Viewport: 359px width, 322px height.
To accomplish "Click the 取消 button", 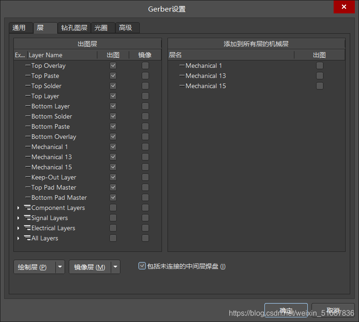I will (333, 310).
